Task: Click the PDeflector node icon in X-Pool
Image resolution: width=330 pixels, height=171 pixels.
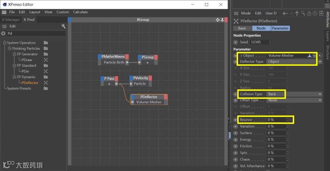Action: (46, 82)
